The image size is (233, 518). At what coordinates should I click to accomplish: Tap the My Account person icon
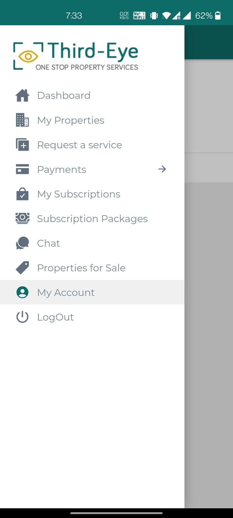22,292
